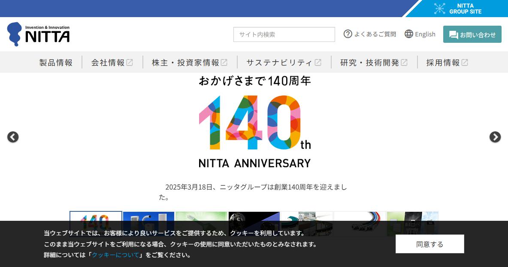Click the external-link icon beside 研究・技術開発
Viewport: 508px width, 267px height.
tap(404, 62)
